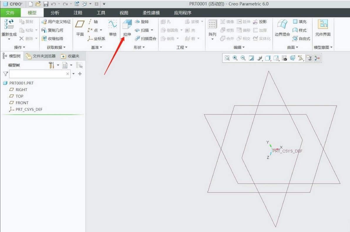Open the 元件界面 component interface tool
350x232 pixels.
[323, 28]
